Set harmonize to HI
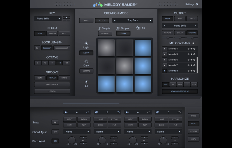 click(173, 84)
